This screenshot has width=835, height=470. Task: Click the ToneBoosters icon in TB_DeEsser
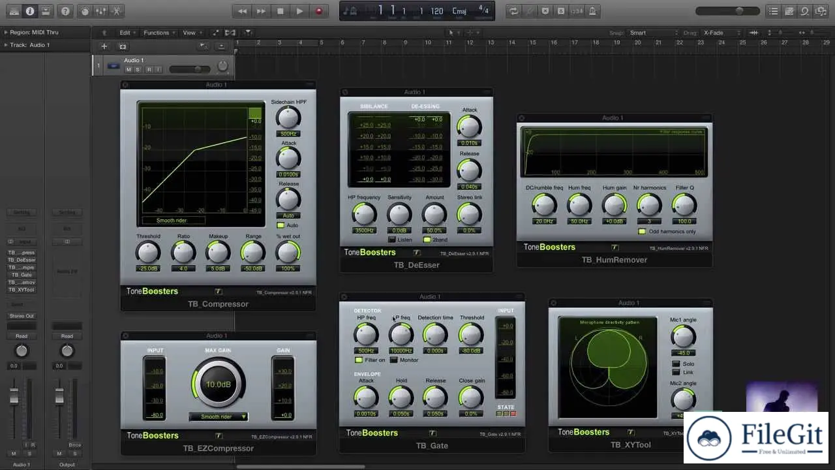416,253
